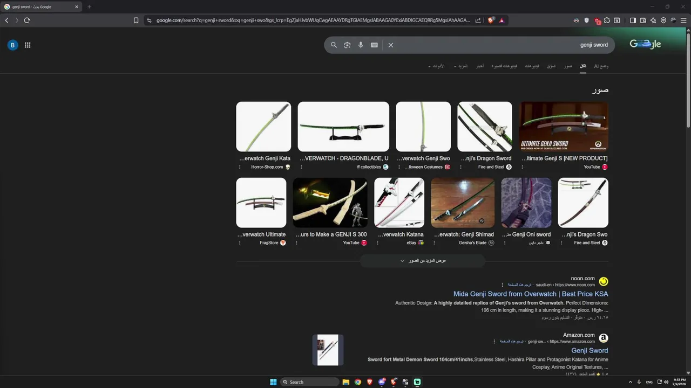Toggle the browser sidebar panel icon
691x388 pixels.
click(633, 20)
